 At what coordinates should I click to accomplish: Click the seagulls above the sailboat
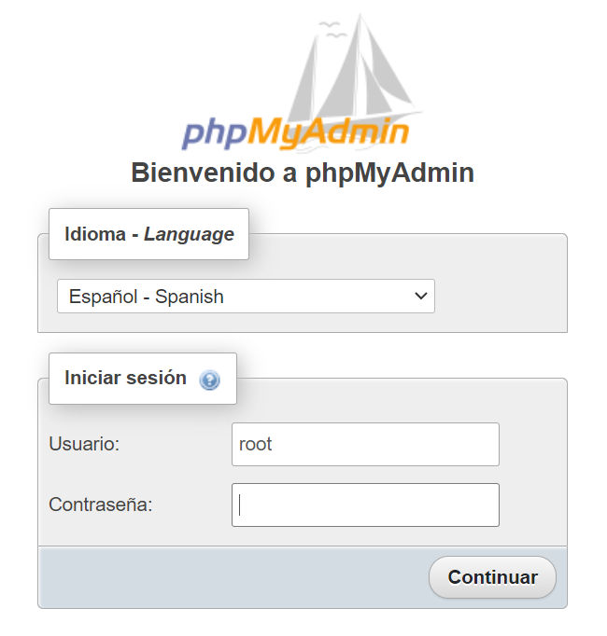coord(332,29)
